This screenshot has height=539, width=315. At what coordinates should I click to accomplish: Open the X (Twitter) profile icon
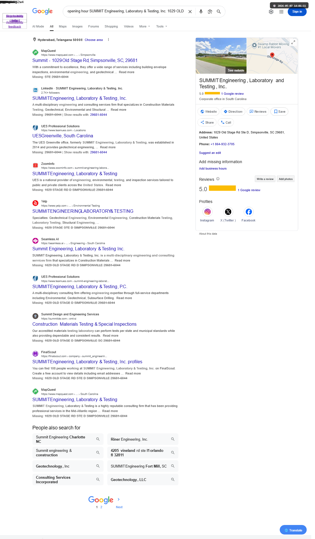tap(228, 212)
